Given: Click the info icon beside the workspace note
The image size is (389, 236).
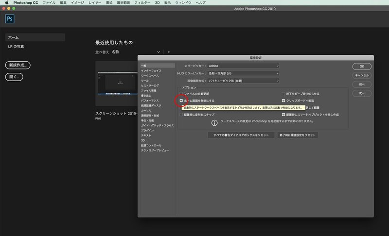Looking at the screenshot, I should click(x=214, y=122).
